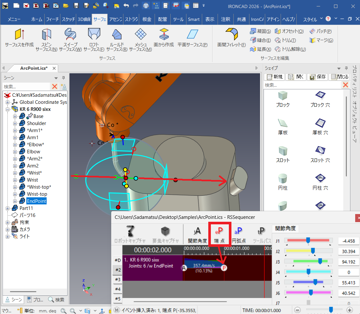Insert end point event with eP 端点

(219, 235)
